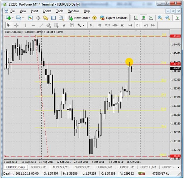The height and width of the screenshot is (179, 184).
Task: Switch to W1 weekly timeframe
Action: 146,25
